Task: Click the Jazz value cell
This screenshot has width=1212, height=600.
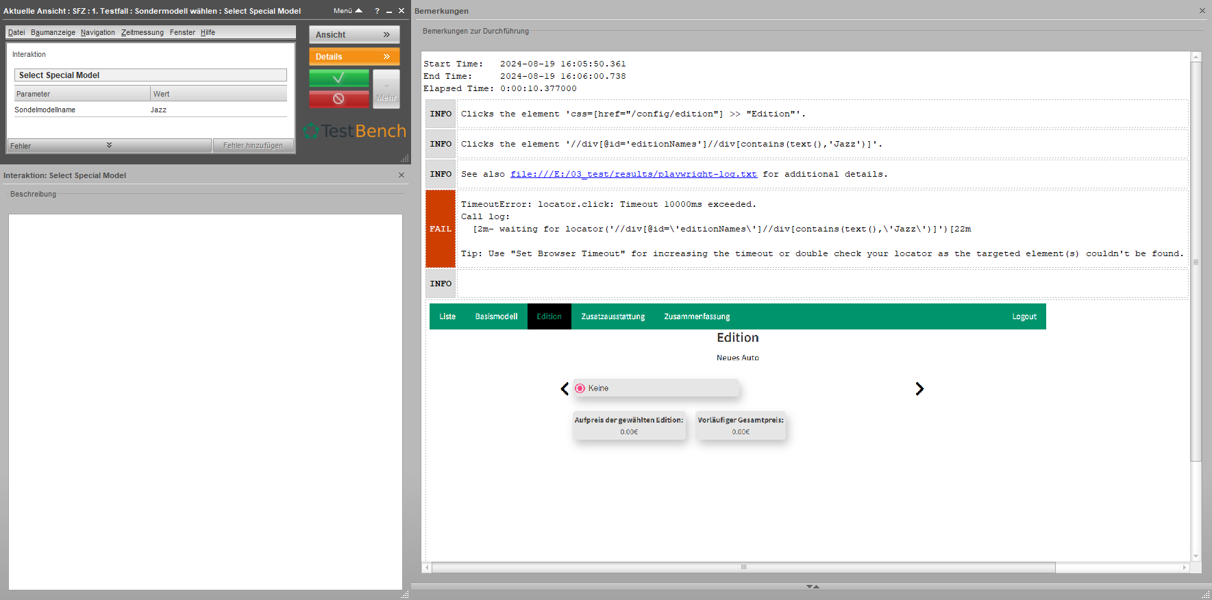Action: pos(219,110)
